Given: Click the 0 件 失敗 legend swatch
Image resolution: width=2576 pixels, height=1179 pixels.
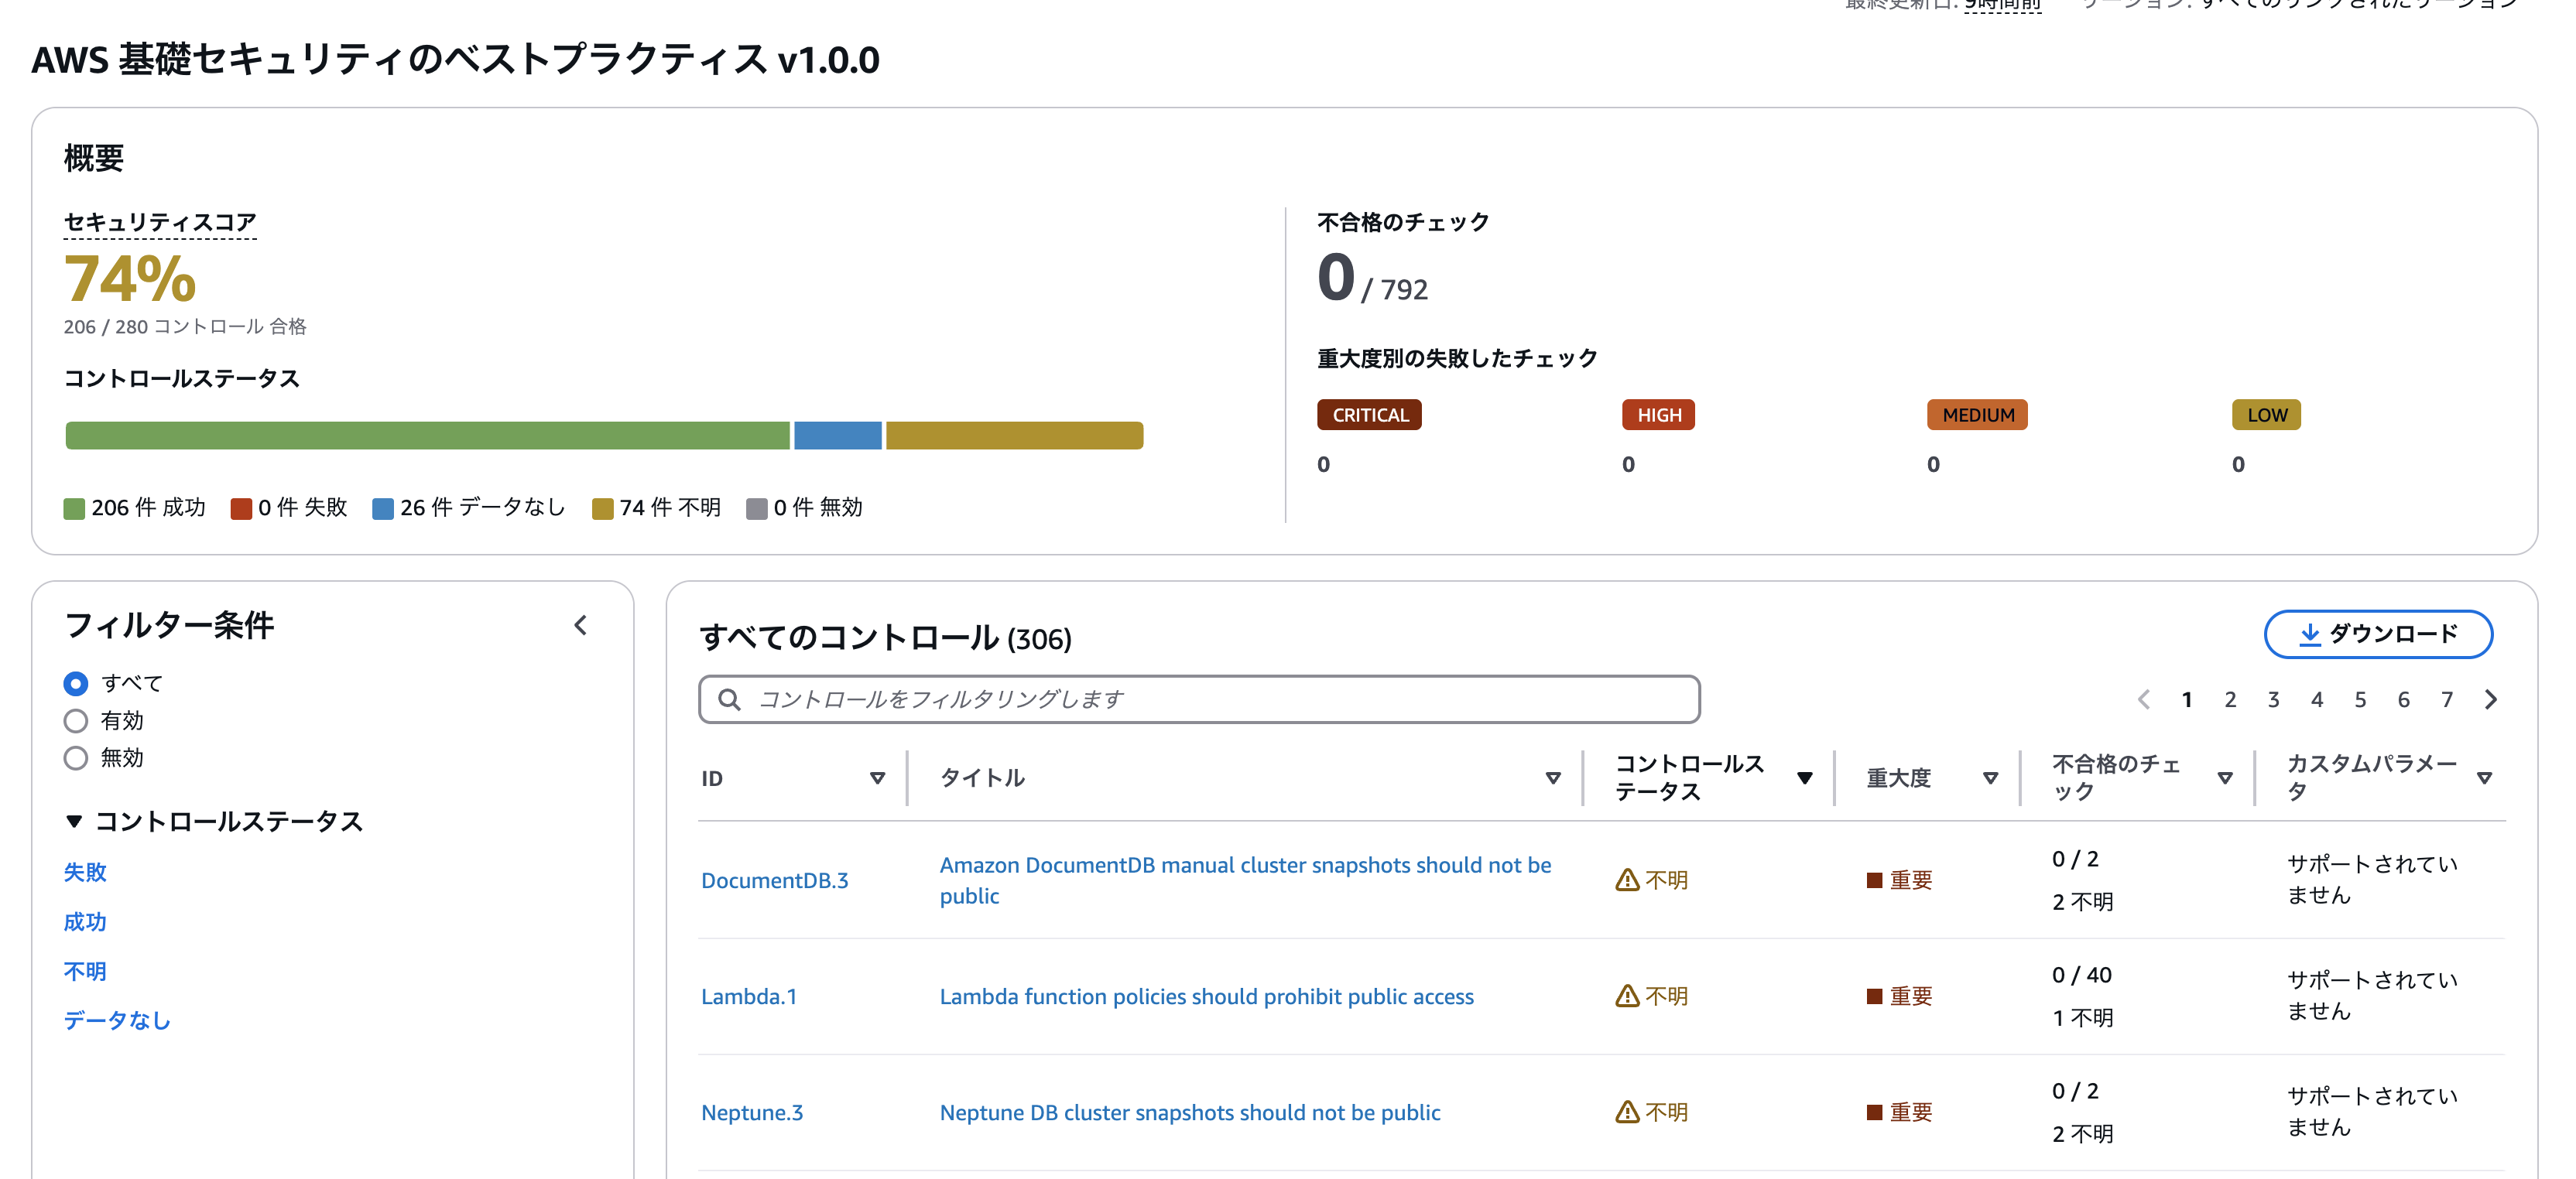Looking at the screenshot, I should click(241, 508).
